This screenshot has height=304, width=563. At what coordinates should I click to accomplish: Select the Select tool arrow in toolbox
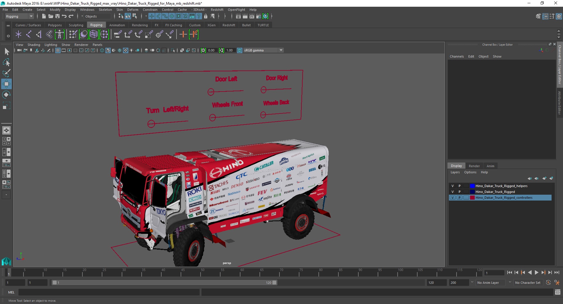[6, 52]
